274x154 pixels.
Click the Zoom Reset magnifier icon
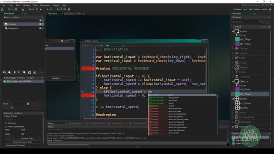(66, 9)
